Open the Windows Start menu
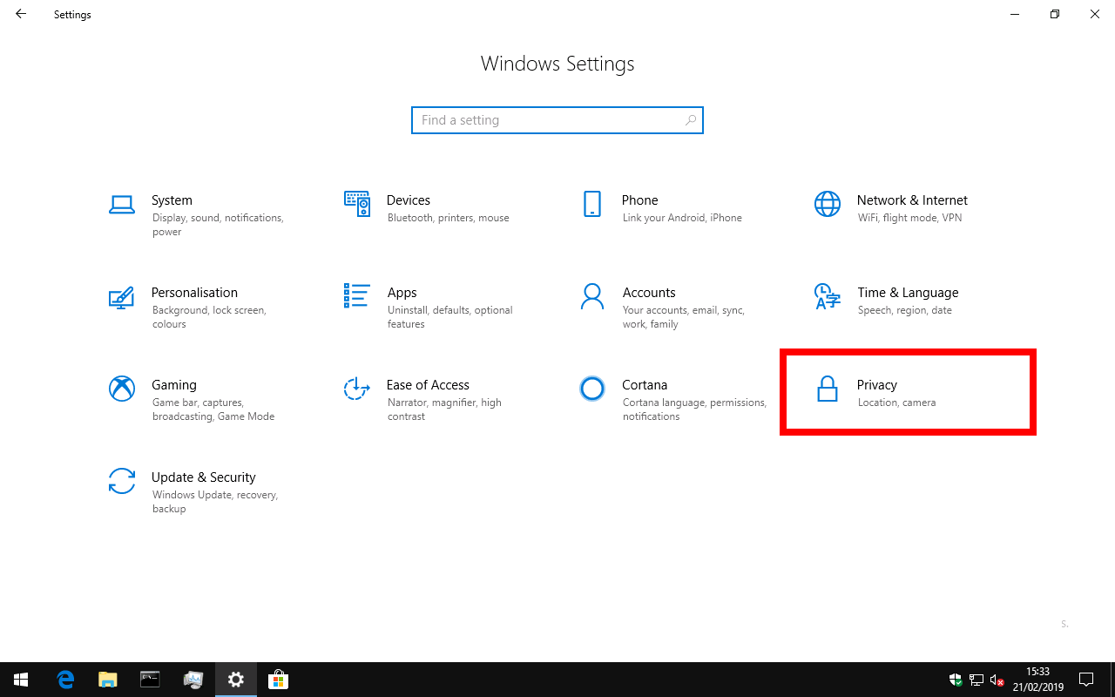 coord(21,680)
